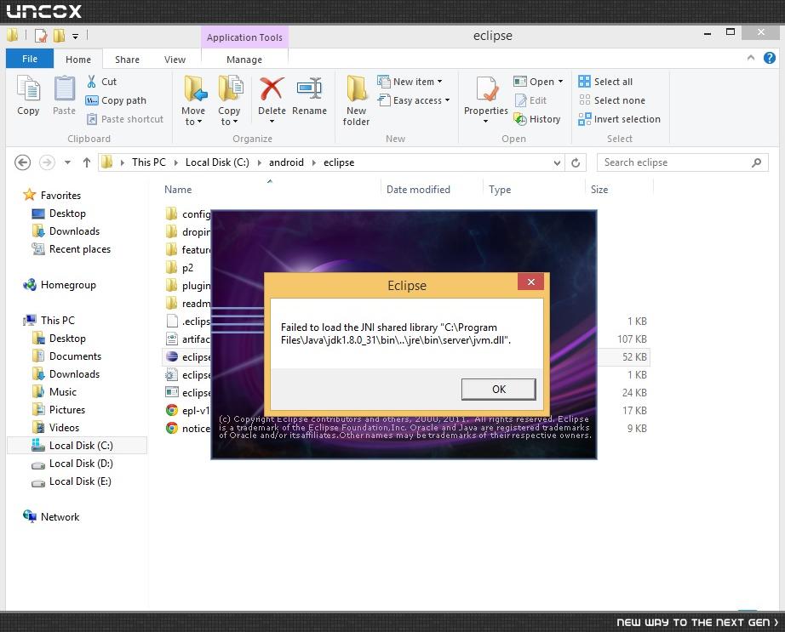The width and height of the screenshot is (785, 632).
Task: Sort files by the Name column
Action: point(178,190)
